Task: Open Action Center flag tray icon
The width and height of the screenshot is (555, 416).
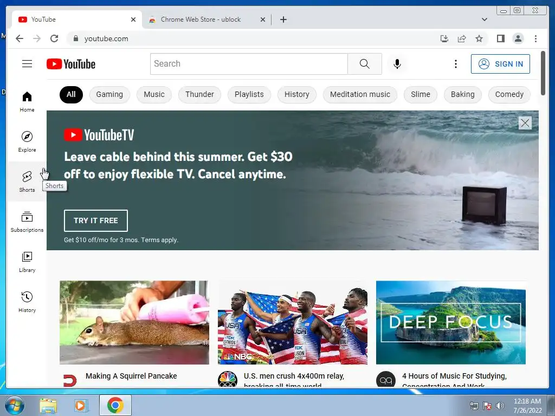Action: point(487,406)
